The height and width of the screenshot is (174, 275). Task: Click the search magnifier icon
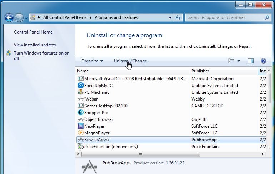[267, 17]
